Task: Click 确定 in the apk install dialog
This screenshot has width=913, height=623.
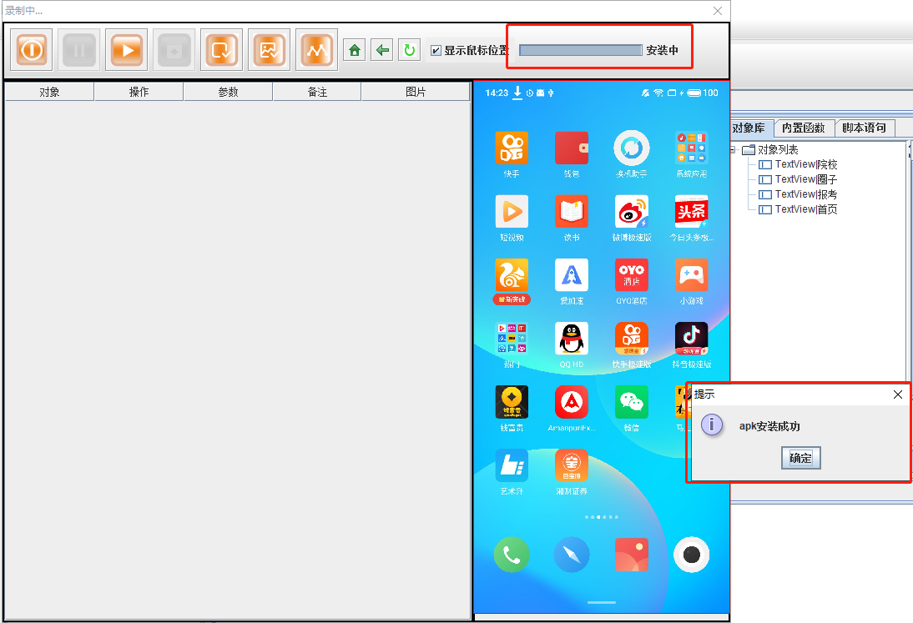Action: click(x=800, y=458)
